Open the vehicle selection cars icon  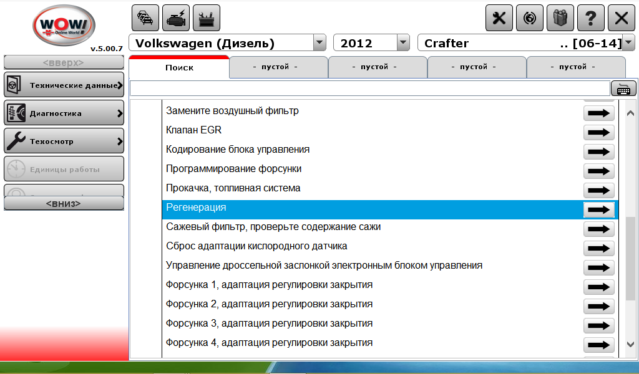(x=145, y=18)
